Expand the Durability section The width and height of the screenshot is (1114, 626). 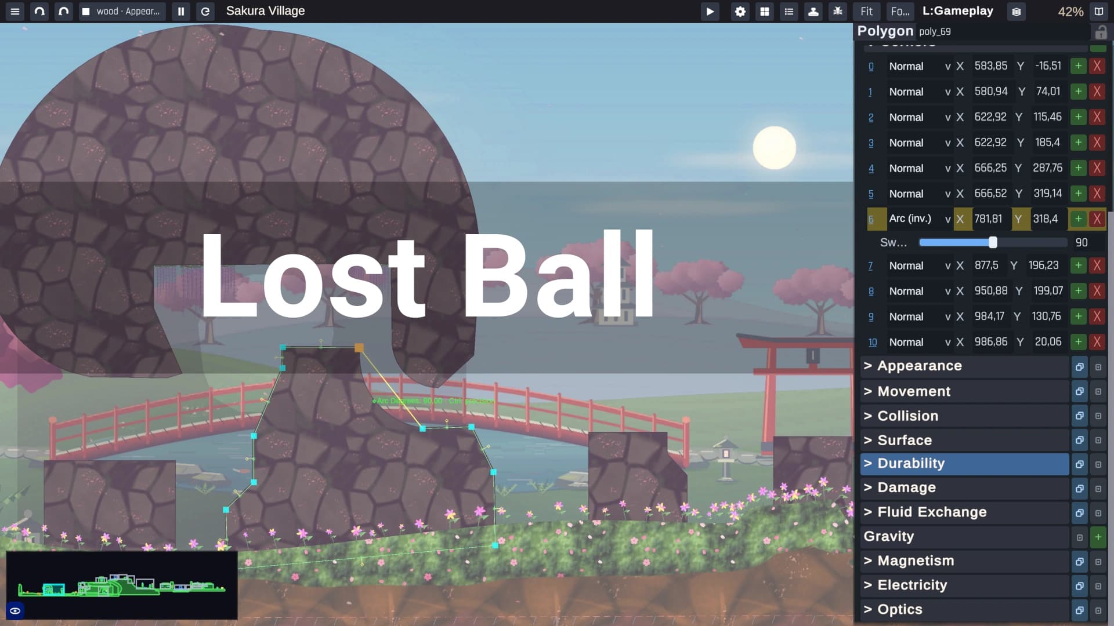click(964, 464)
